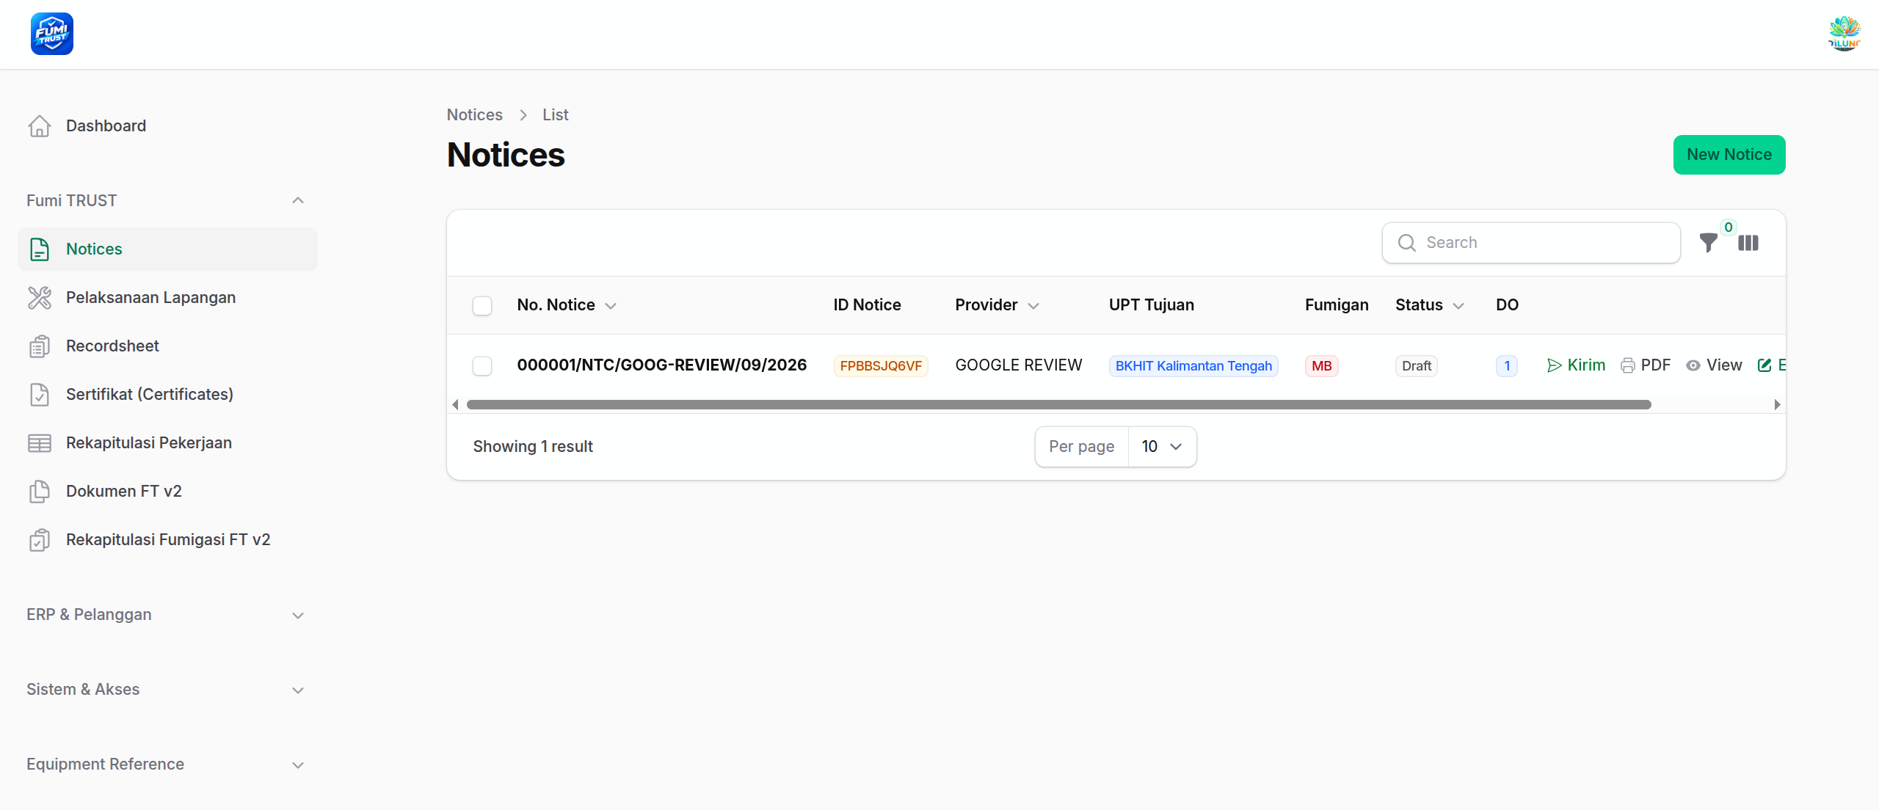Click the Recordsheet clipboard icon
Viewport: 1879px width, 810px height.
(40, 346)
